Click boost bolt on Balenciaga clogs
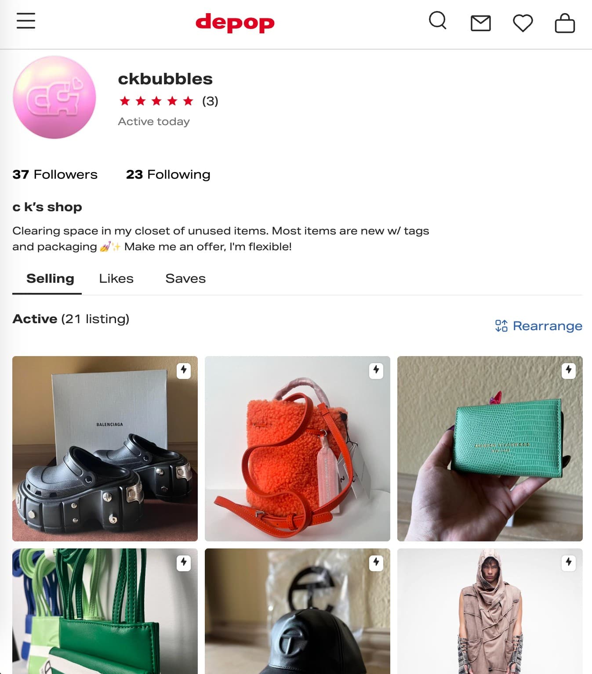Screen dimensions: 592x674 click(184, 370)
